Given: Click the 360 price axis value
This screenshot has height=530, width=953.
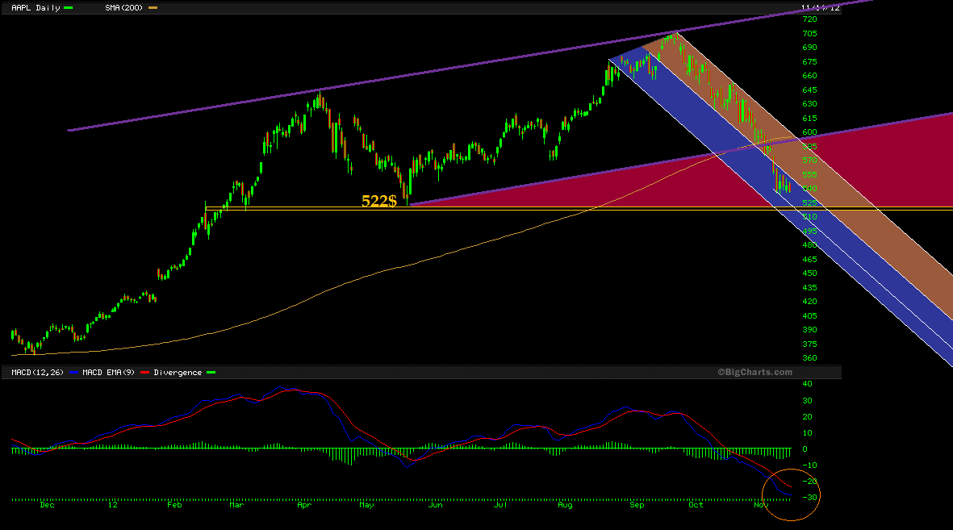Looking at the screenshot, I should tap(809, 358).
